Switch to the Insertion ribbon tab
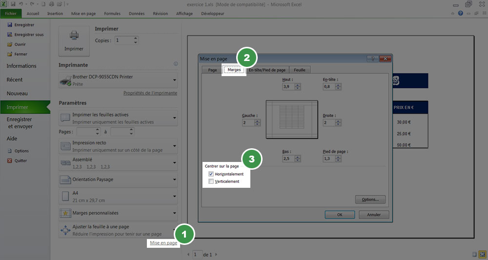 (55, 14)
